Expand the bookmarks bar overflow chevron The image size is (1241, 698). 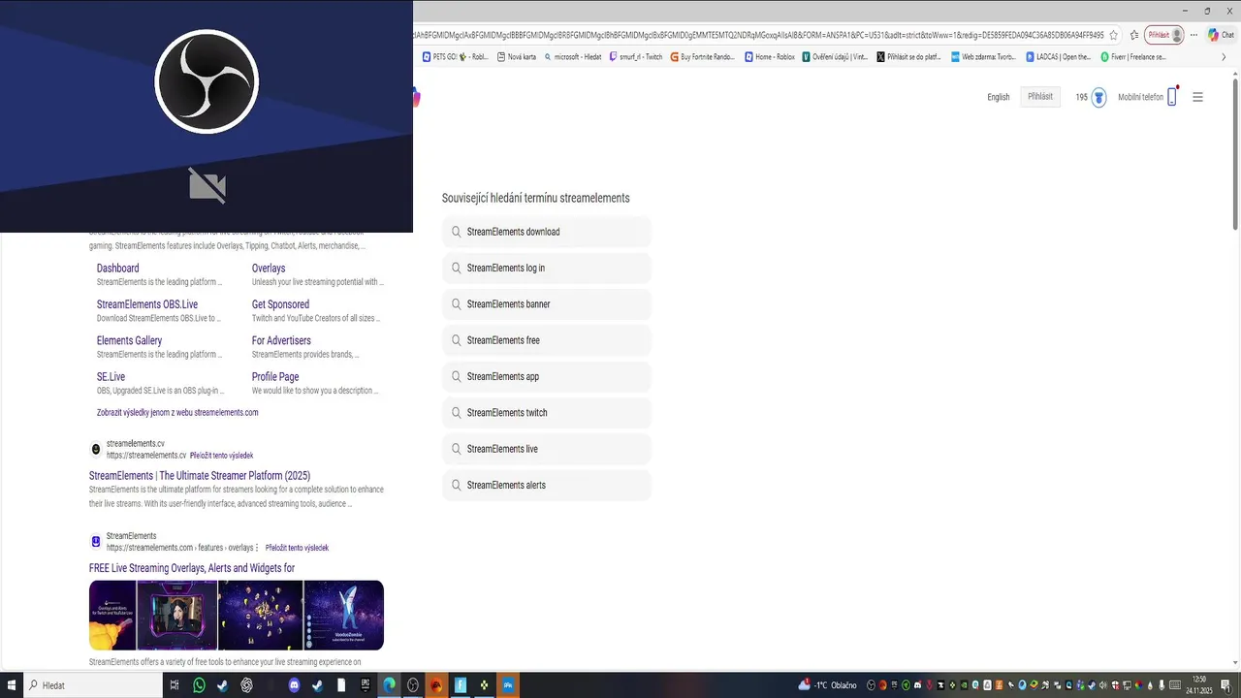pos(1224,57)
